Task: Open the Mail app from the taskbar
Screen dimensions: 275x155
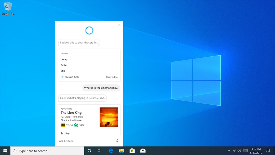Action: (x=143, y=151)
